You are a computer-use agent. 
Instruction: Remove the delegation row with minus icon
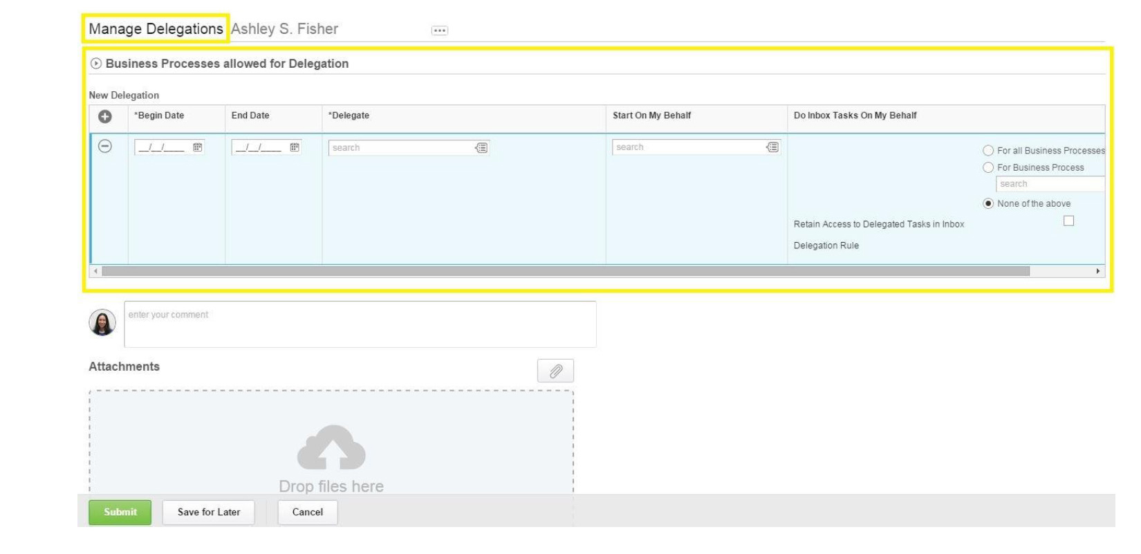click(x=105, y=146)
